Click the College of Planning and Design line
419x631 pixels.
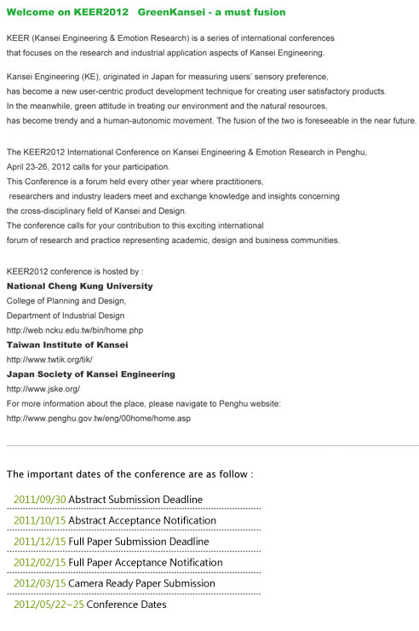point(66,301)
